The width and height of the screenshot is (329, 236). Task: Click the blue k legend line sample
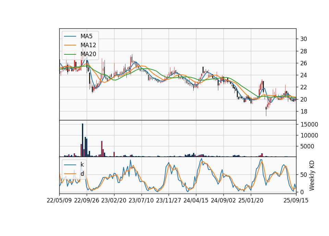tap(70, 165)
